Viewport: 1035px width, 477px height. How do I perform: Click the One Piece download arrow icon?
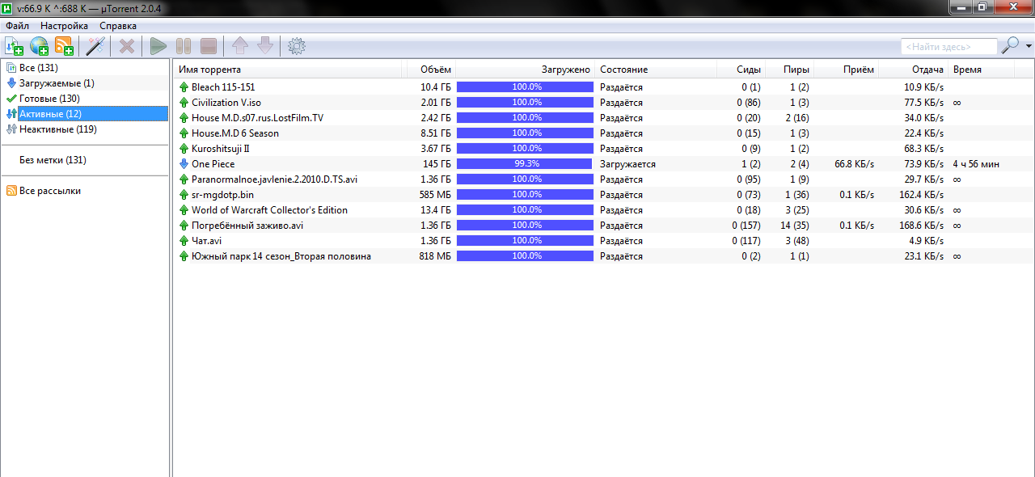tap(183, 163)
